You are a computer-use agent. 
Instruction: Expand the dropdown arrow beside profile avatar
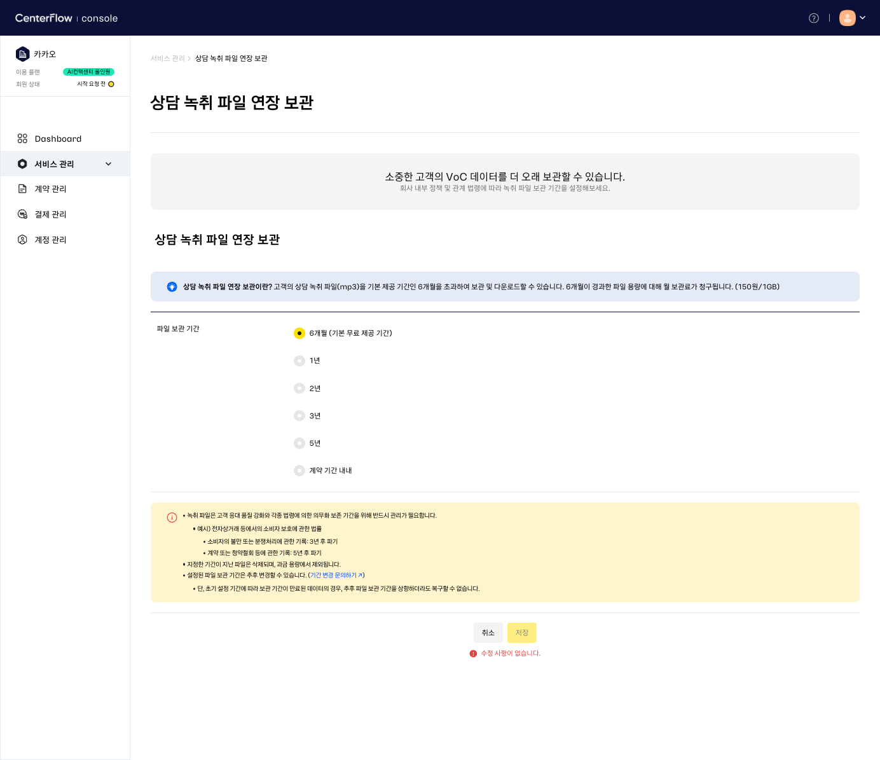863,18
